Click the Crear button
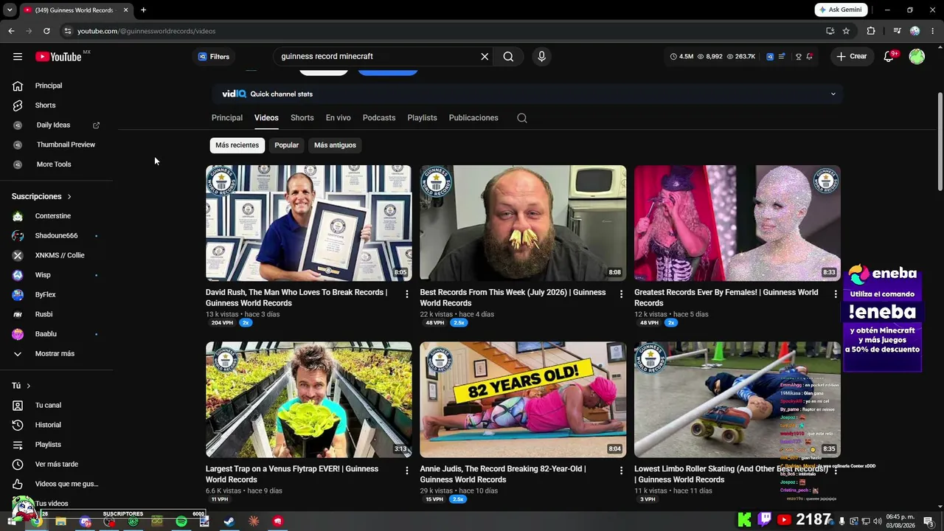The width and height of the screenshot is (944, 531). [852, 57]
